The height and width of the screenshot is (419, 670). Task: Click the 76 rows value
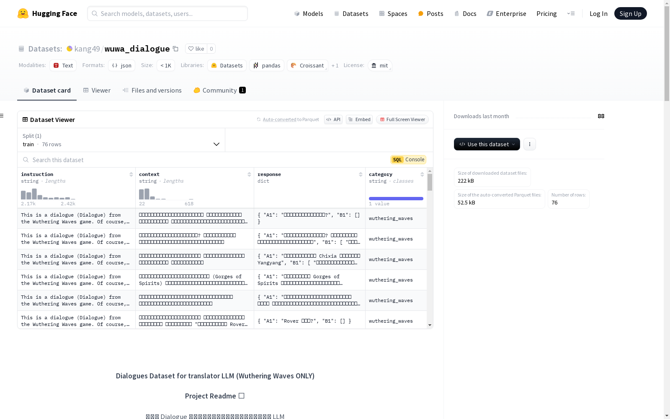point(52,144)
